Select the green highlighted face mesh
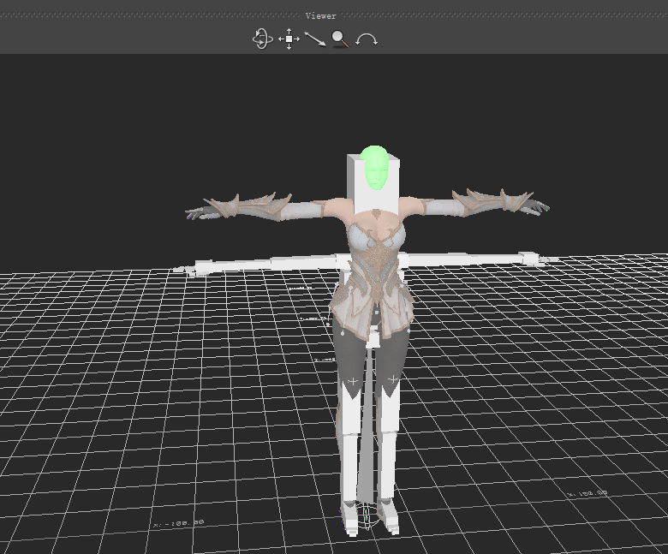The width and height of the screenshot is (668, 554). pos(374,168)
